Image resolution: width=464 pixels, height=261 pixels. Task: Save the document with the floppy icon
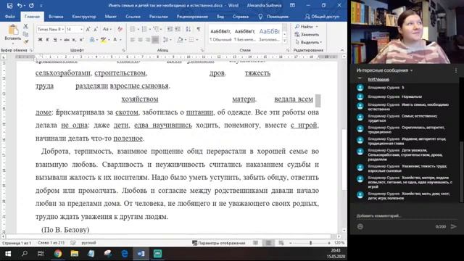[9, 5]
